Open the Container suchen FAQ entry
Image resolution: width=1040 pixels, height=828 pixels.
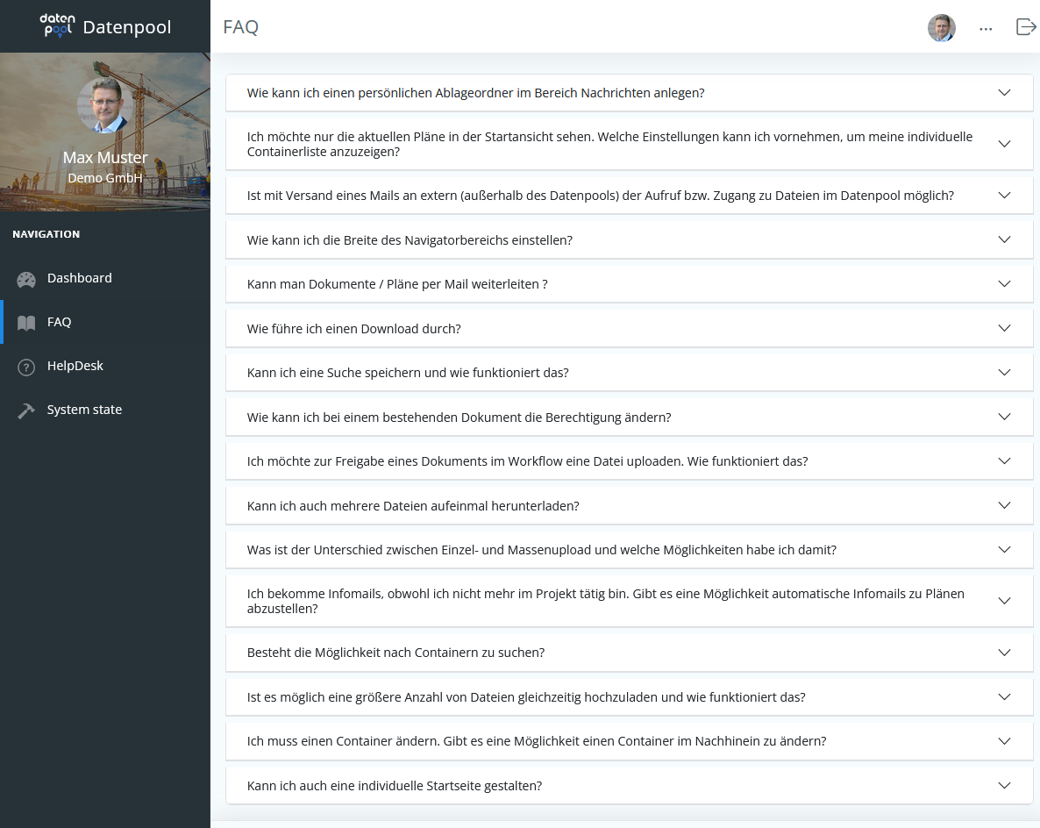(x=1004, y=652)
